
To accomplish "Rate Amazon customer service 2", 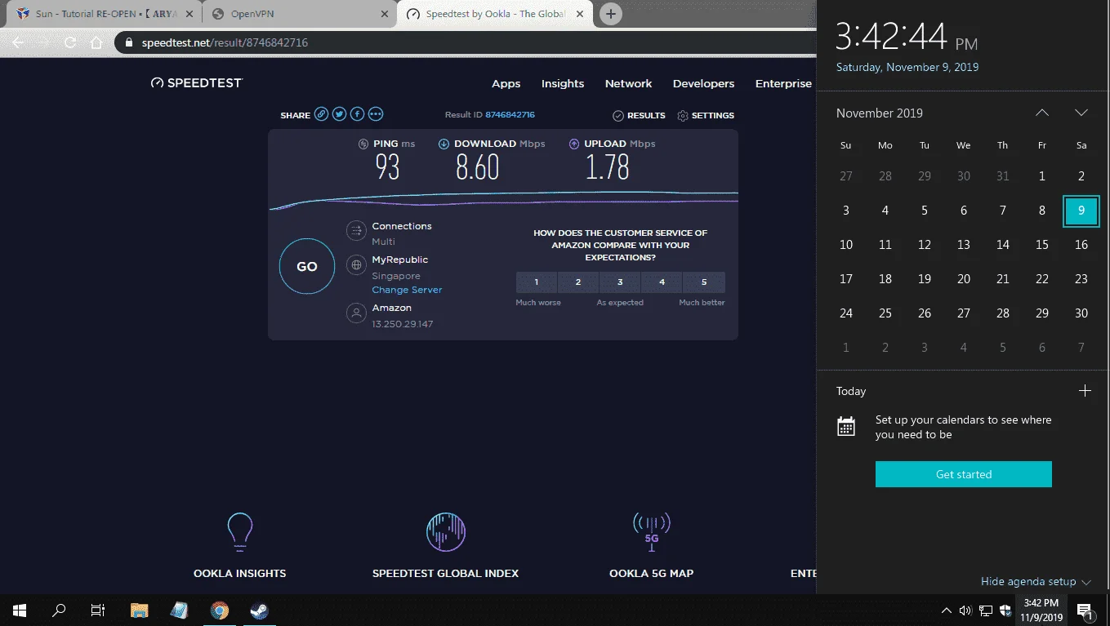I will (x=578, y=282).
